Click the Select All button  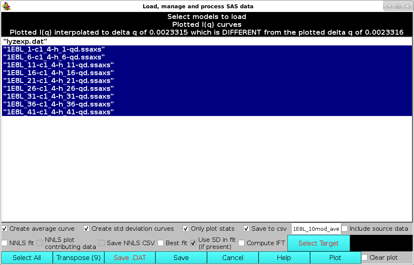coord(26,258)
